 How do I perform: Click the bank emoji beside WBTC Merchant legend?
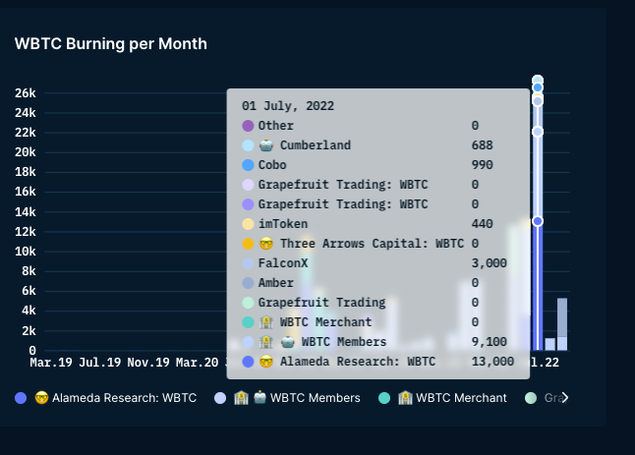404,398
